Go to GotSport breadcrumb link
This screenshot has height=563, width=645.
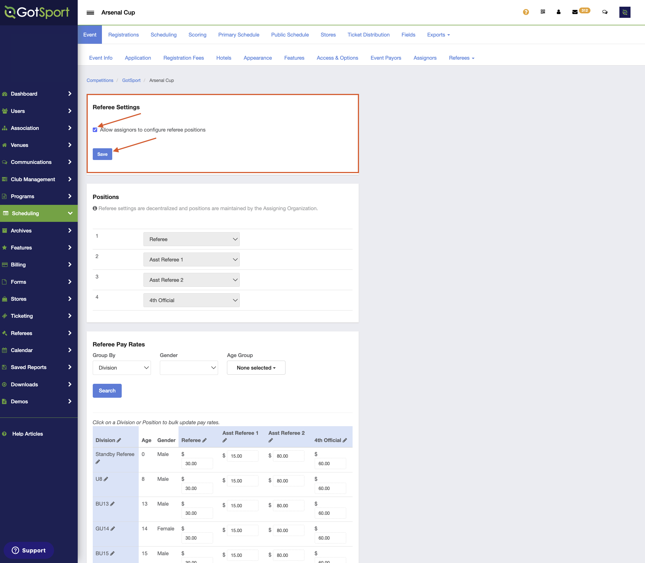click(131, 81)
